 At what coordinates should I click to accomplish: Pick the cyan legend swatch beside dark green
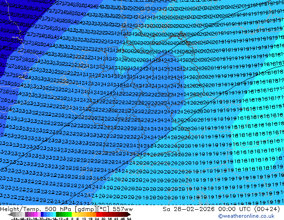click(x=54, y=214)
